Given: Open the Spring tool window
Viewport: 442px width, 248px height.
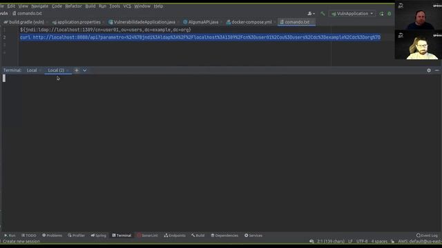Looking at the screenshot, I should click(98, 236).
